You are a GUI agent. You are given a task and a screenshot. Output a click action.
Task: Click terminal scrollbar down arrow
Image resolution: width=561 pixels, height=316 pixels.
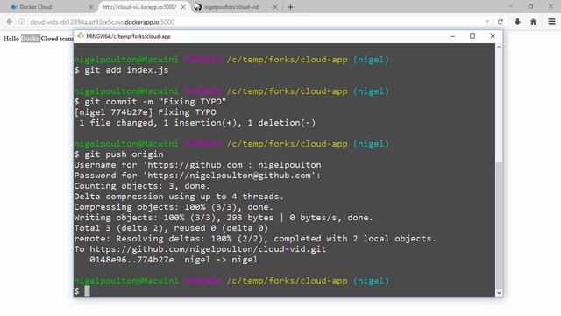[x=499, y=292]
